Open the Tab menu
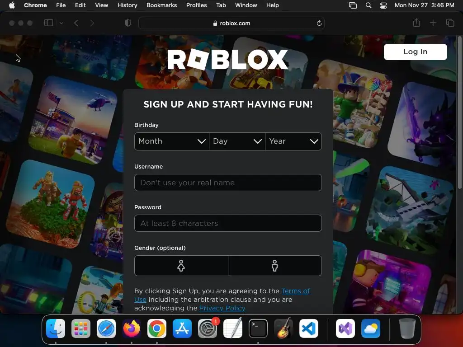Screen dimensions: 463x347 click(221, 5)
